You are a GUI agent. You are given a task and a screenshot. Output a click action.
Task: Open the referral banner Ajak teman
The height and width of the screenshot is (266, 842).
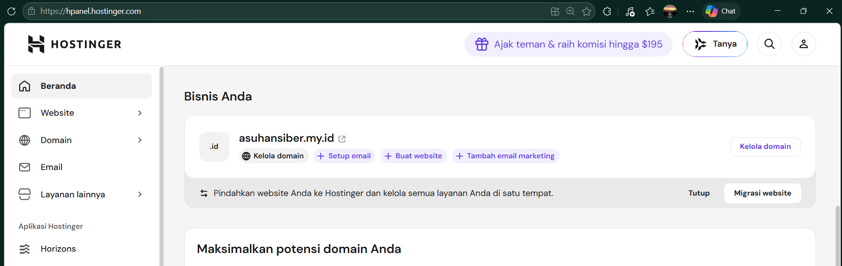(568, 44)
